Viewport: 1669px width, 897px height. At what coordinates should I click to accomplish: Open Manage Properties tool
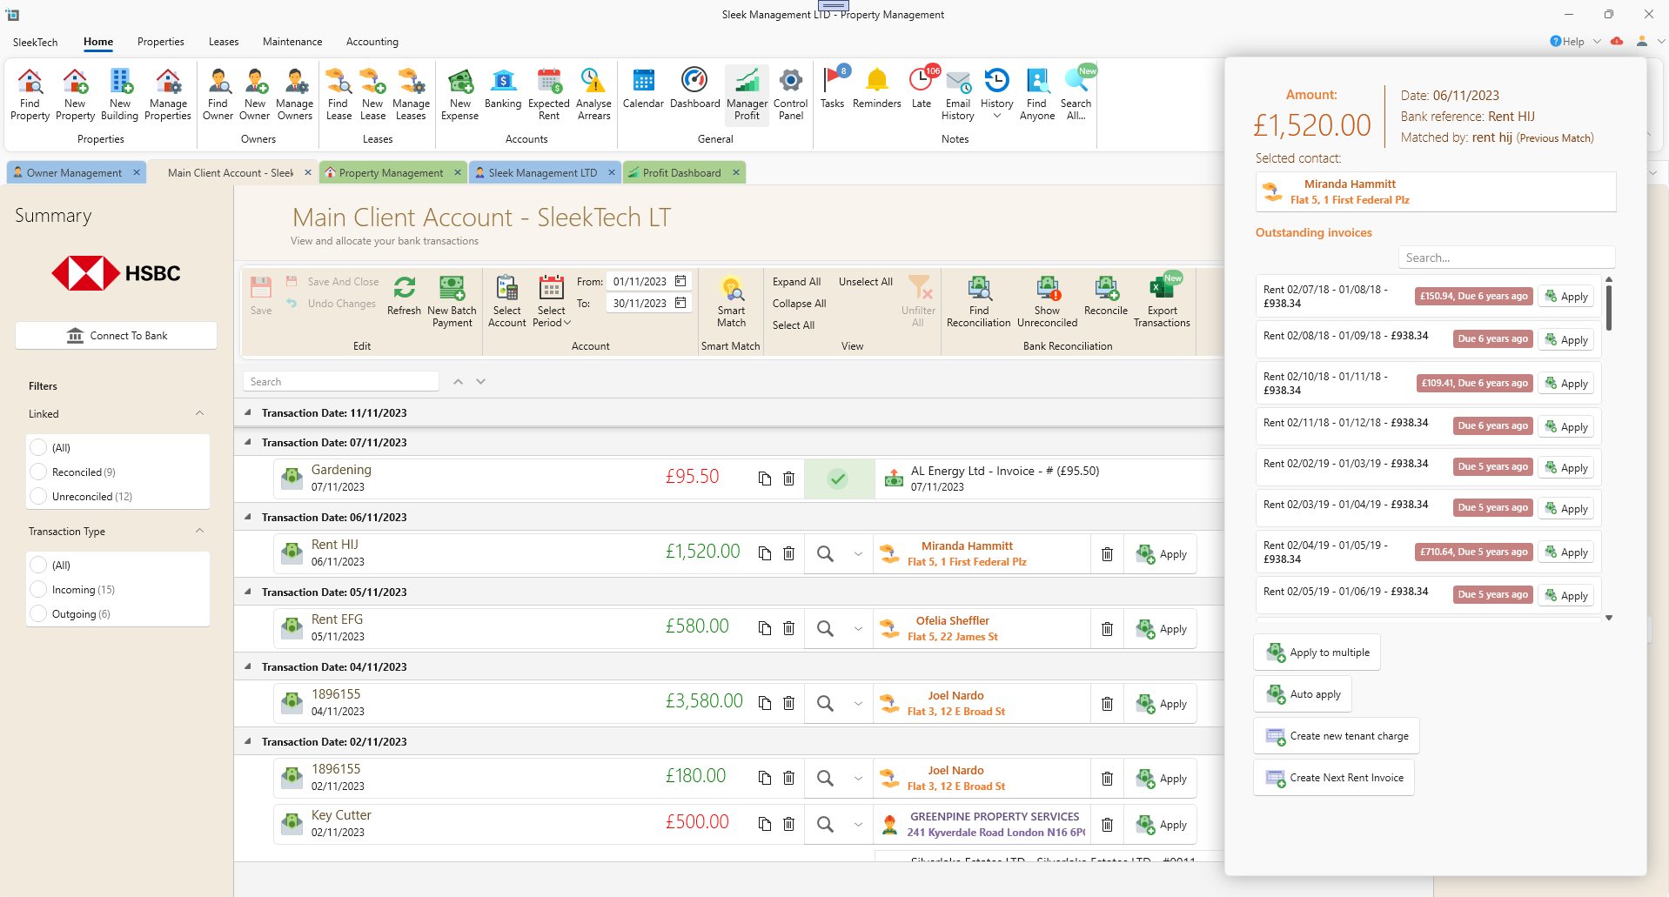click(168, 94)
